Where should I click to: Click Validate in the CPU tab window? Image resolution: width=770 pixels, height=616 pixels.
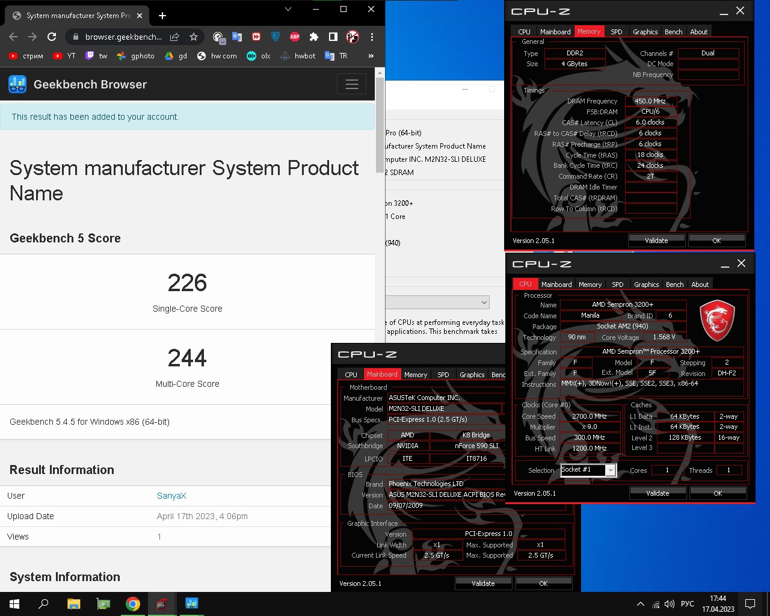tap(658, 493)
